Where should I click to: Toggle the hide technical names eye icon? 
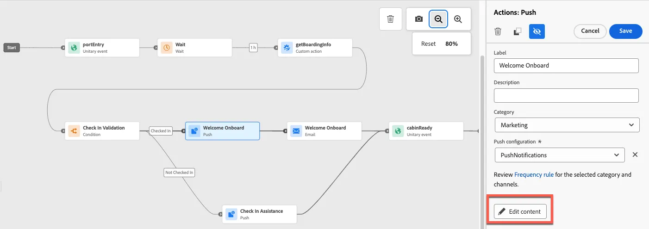click(537, 31)
